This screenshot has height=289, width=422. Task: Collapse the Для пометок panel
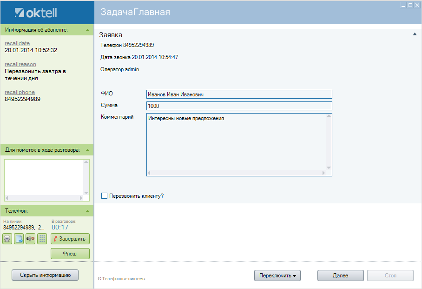[87, 150]
